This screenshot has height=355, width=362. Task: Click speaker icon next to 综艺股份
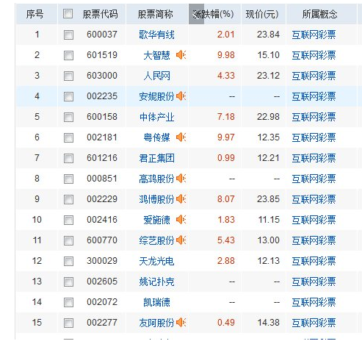[x=181, y=240]
